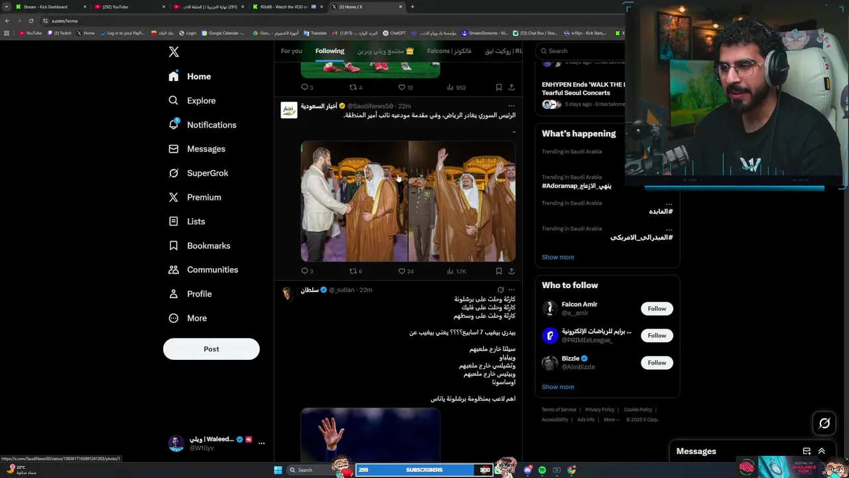The height and width of the screenshot is (478, 849).
Task: Switch to the Stream - Kick Dashboard tab
Action: [x=50, y=7]
